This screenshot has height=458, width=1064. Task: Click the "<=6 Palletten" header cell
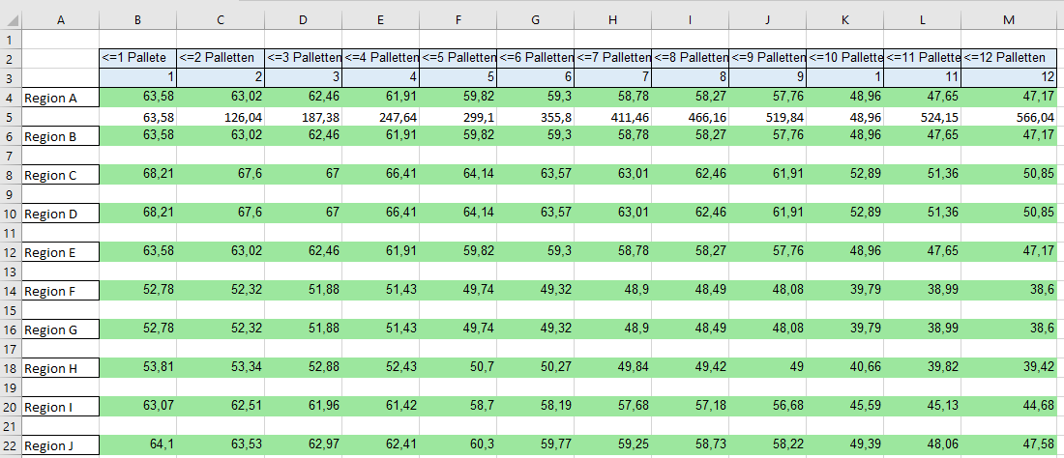pos(536,58)
